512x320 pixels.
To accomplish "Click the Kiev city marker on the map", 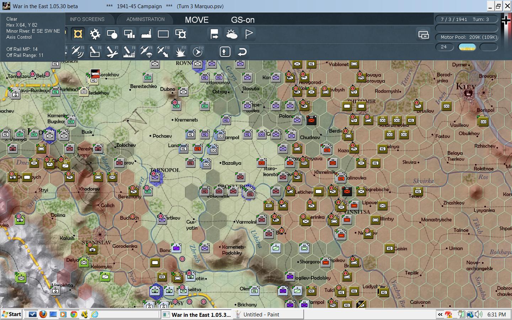I will click(x=469, y=93).
